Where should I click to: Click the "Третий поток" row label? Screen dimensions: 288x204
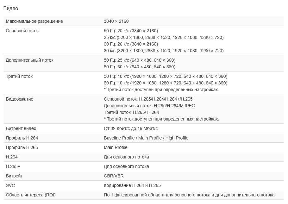pyautogui.click(x=19, y=76)
